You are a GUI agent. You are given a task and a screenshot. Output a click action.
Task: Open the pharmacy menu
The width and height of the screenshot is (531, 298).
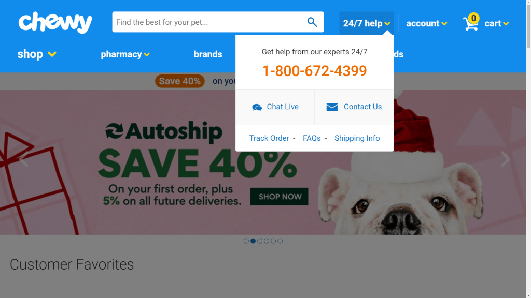(x=125, y=54)
